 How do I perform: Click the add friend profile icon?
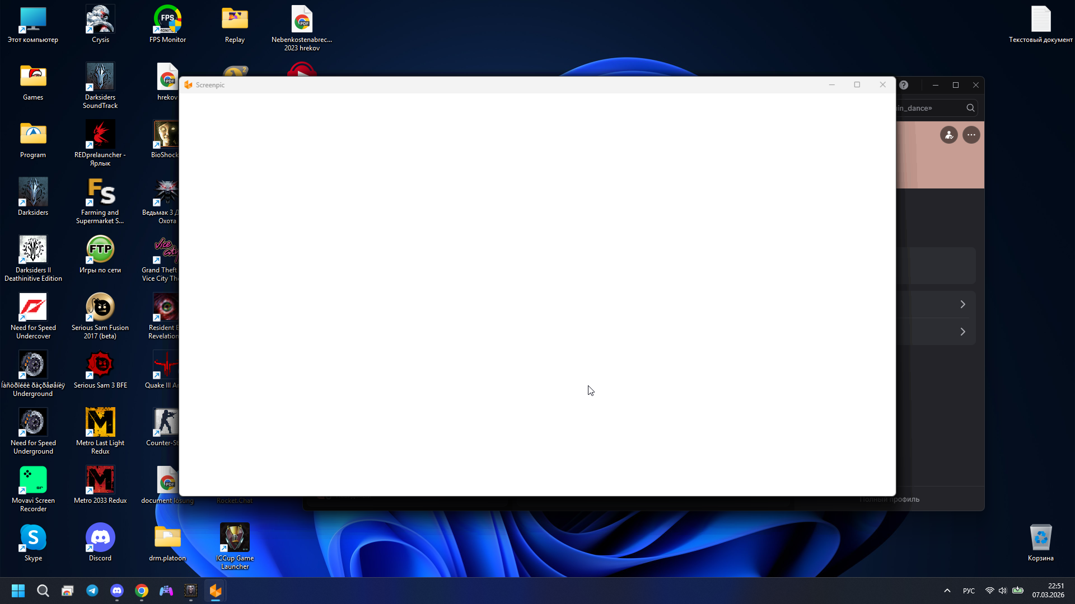click(x=949, y=135)
